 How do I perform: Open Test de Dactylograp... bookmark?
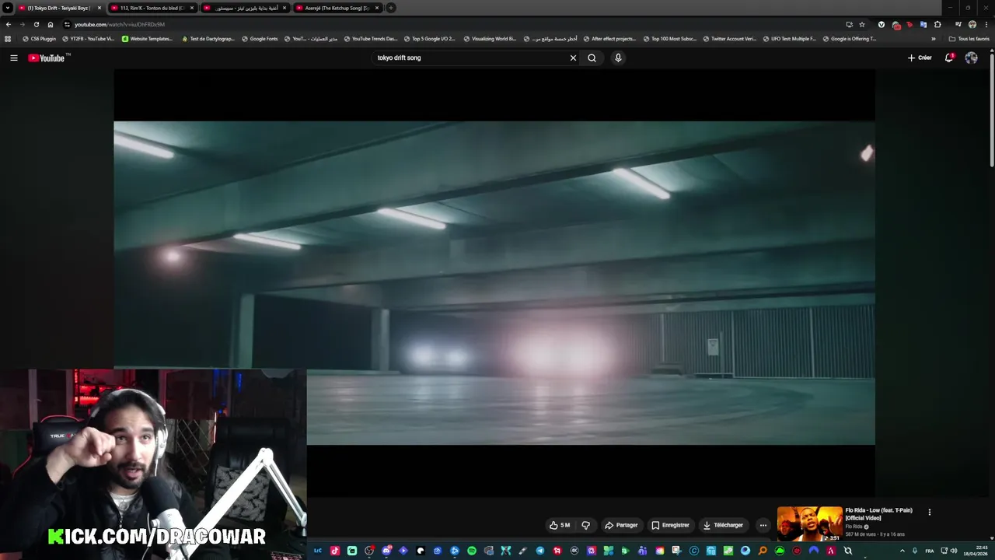[208, 39]
